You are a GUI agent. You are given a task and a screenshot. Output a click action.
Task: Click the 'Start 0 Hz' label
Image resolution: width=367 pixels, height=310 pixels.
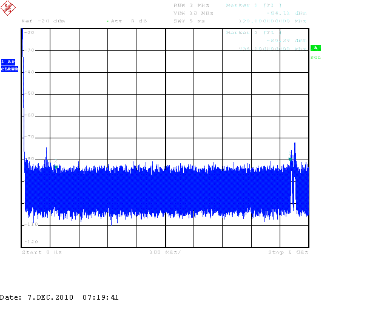[x=42, y=252]
